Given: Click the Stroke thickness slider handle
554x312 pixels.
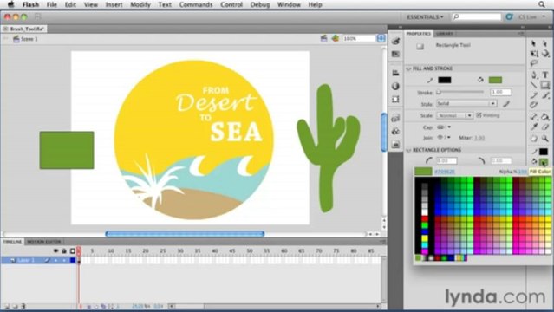Looking at the screenshot, I should click(439, 92).
